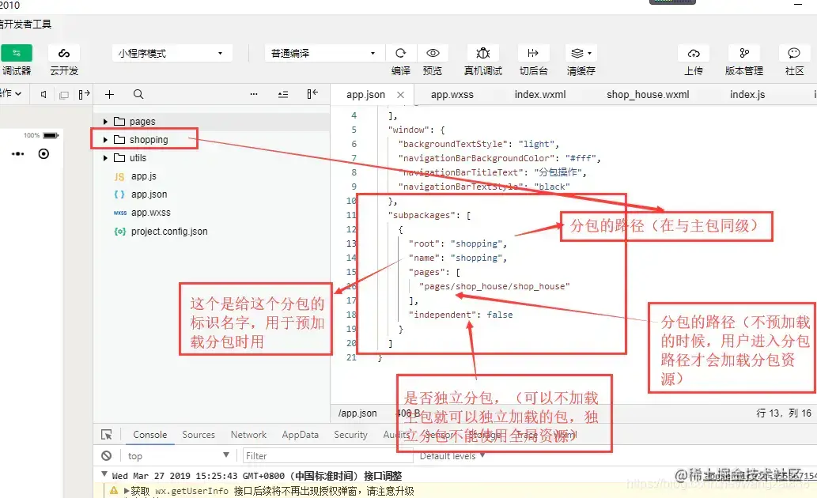The width and height of the screenshot is (817, 498).
Task: Open project.config.json in the file tree
Action: pyautogui.click(x=168, y=232)
